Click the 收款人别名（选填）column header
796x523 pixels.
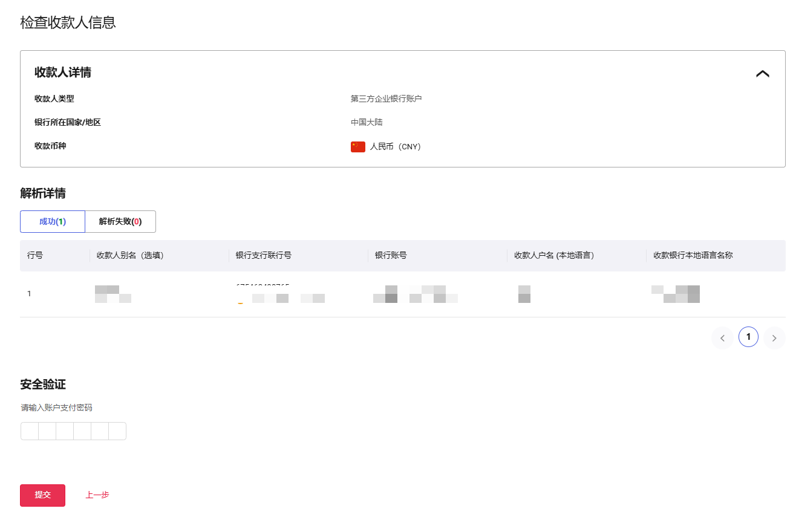(x=130, y=256)
